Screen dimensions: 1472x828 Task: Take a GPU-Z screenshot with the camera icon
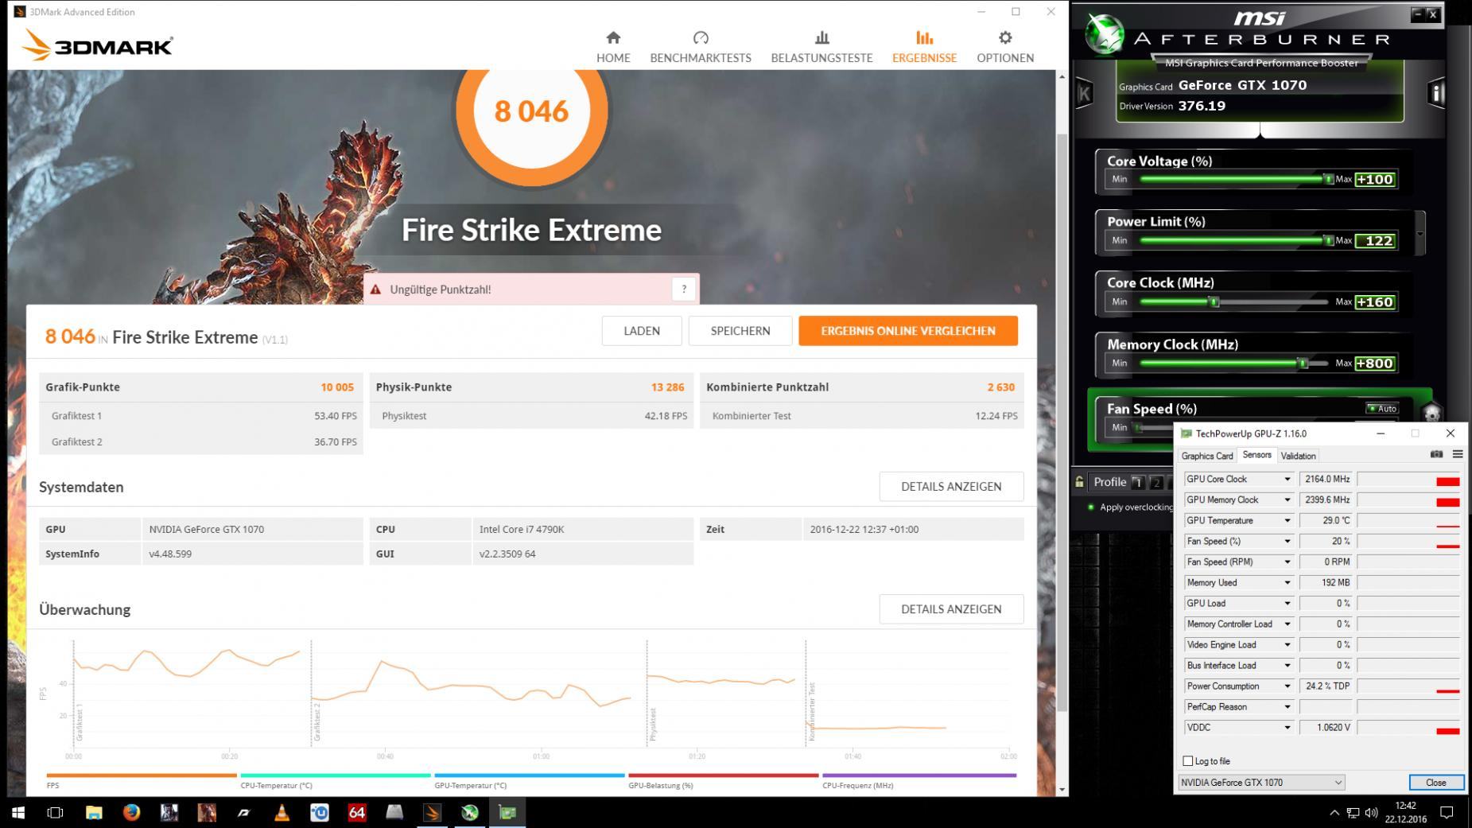(1436, 454)
